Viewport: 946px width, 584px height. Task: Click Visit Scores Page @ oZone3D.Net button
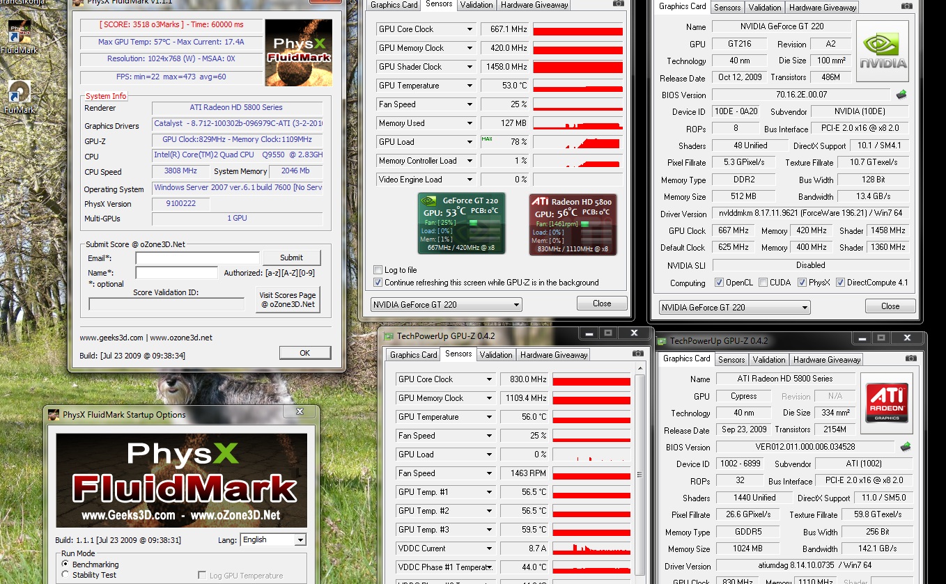[x=288, y=299]
